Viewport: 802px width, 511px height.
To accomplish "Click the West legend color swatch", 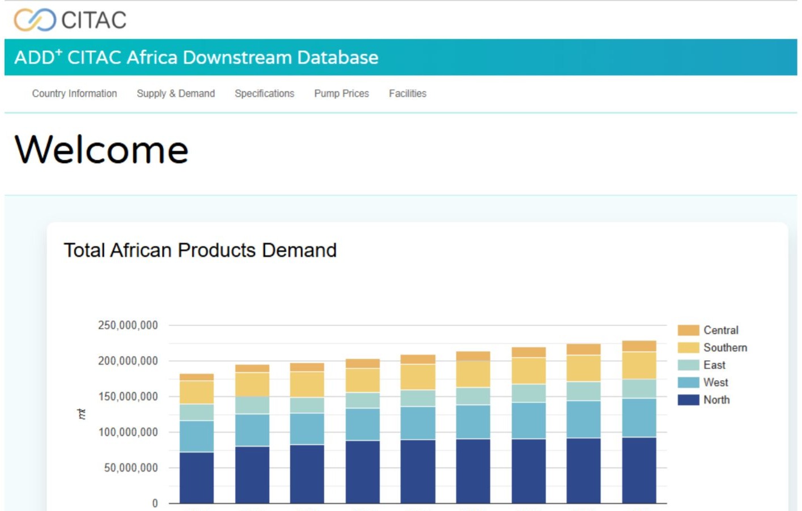I will (688, 382).
